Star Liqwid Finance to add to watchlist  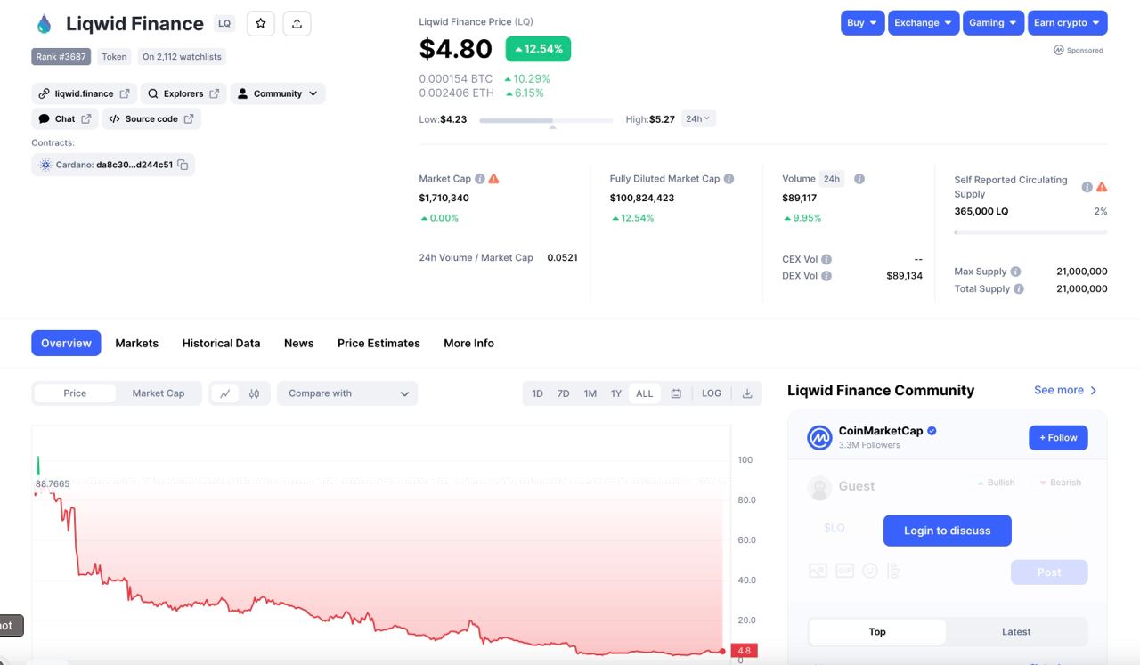260,23
